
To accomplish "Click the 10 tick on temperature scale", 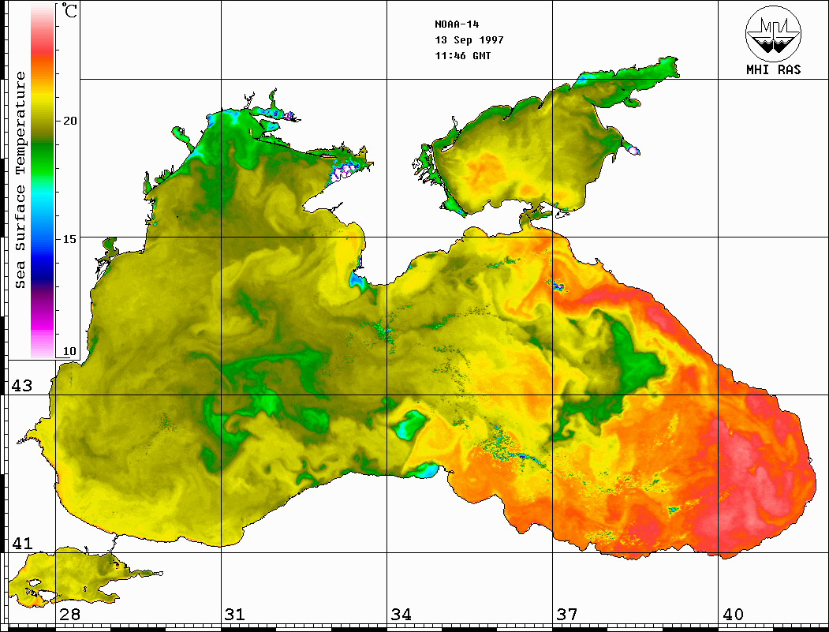I will 69,351.
